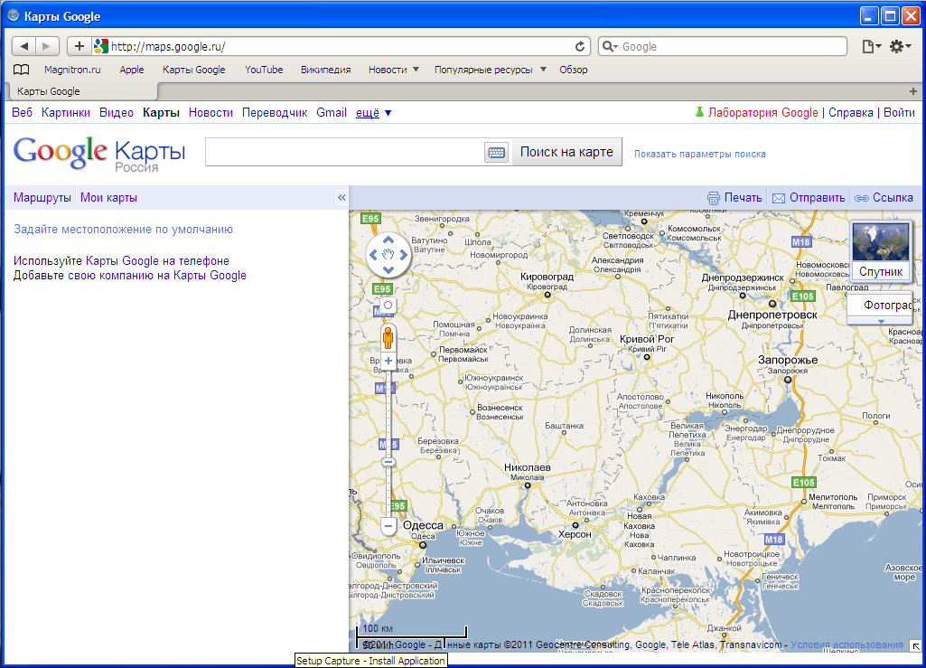Expand the Фотографии layers dropdown arrow
926x668 pixels.
881,322
